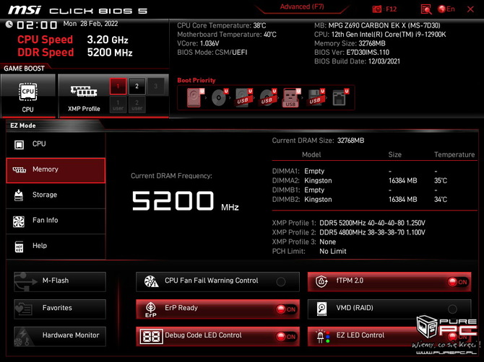This screenshot has width=484, height=362.
Task: Click the Boot Priority heading
Action: pos(196,81)
